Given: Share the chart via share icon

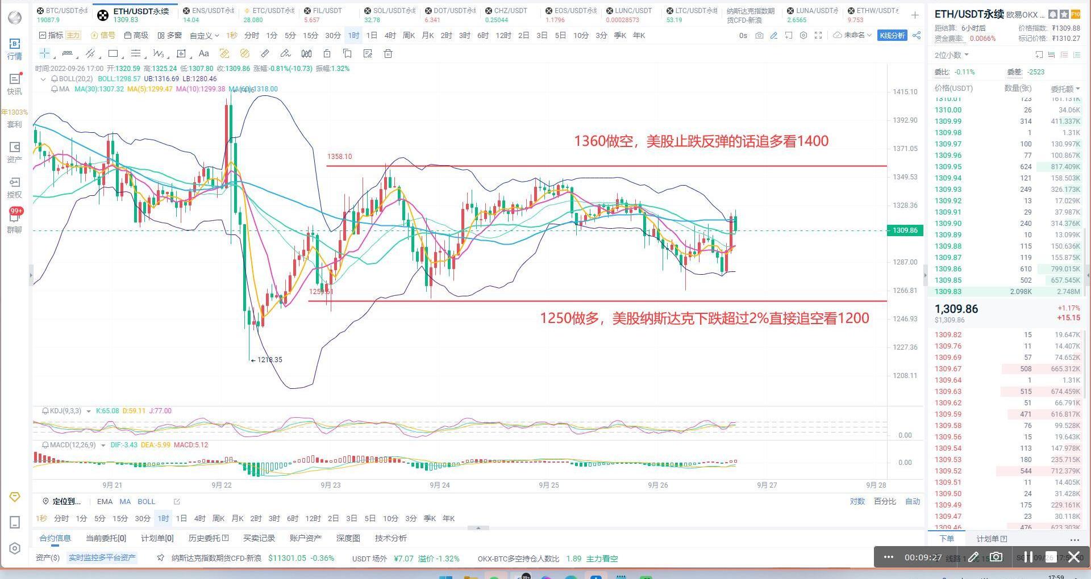Looking at the screenshot, I should pos(917,35).
